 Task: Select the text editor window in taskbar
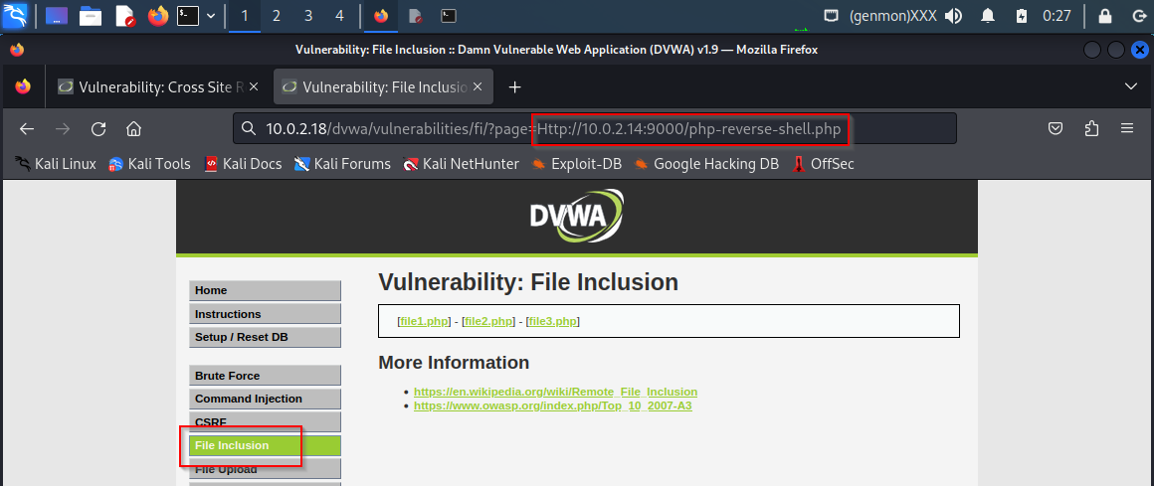click(x=416, y=16)
